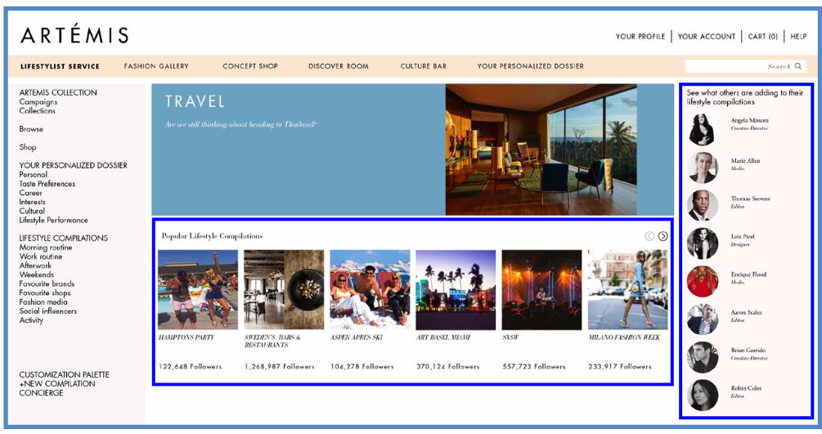The width and height of the screenshot is (822, 434).
Task: Open Lois Patel's profile photo
Action: [x=702, y=244]
